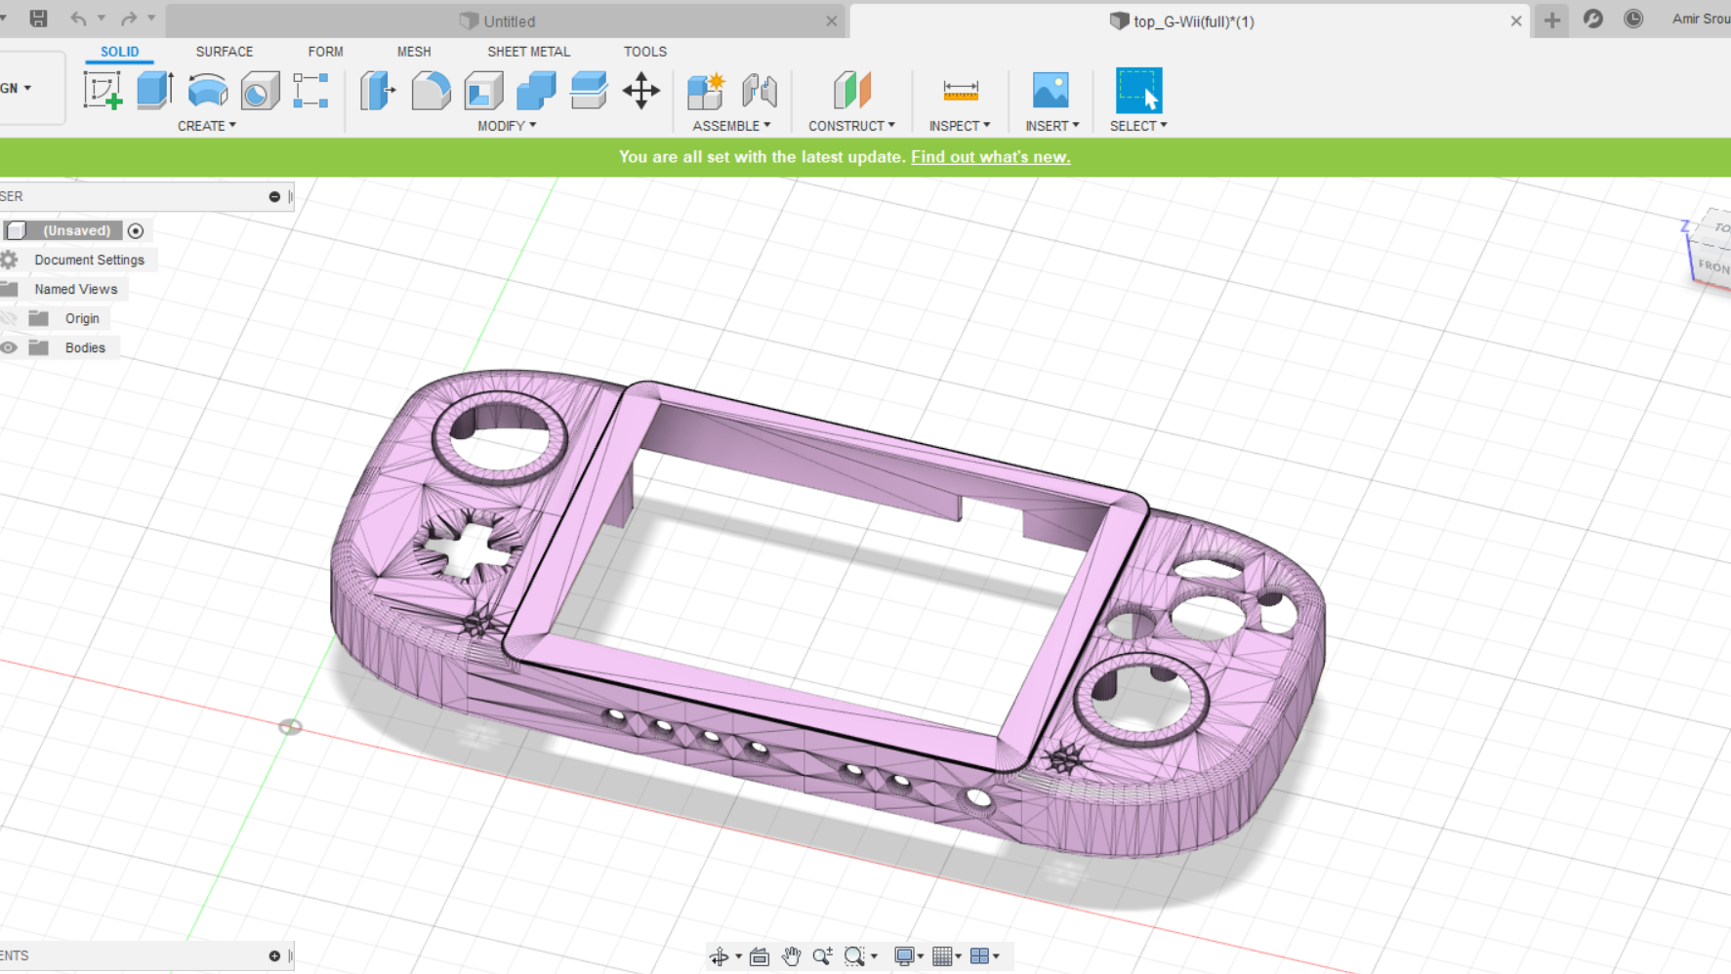Viewport: 1731px width, 974px height.
Task: Open the Display Settings dropdown arrow
Action: click(x=921, y=956)
